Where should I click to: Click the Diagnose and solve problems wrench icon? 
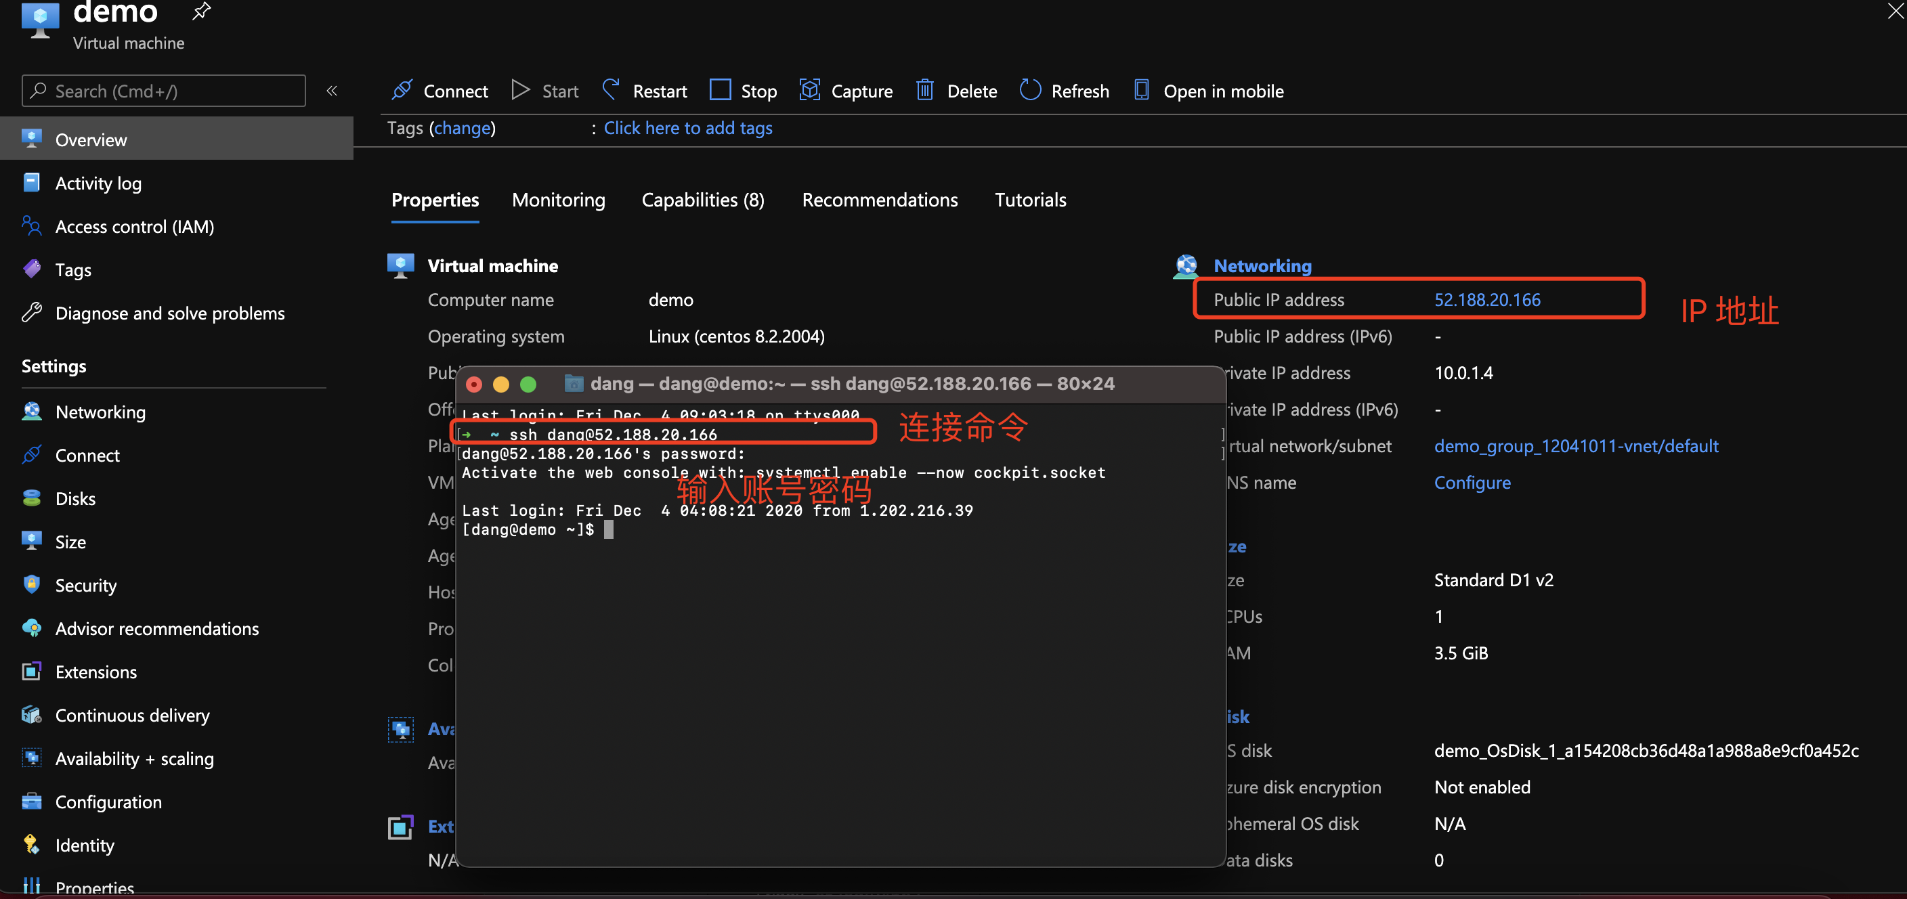click(32, 312)
